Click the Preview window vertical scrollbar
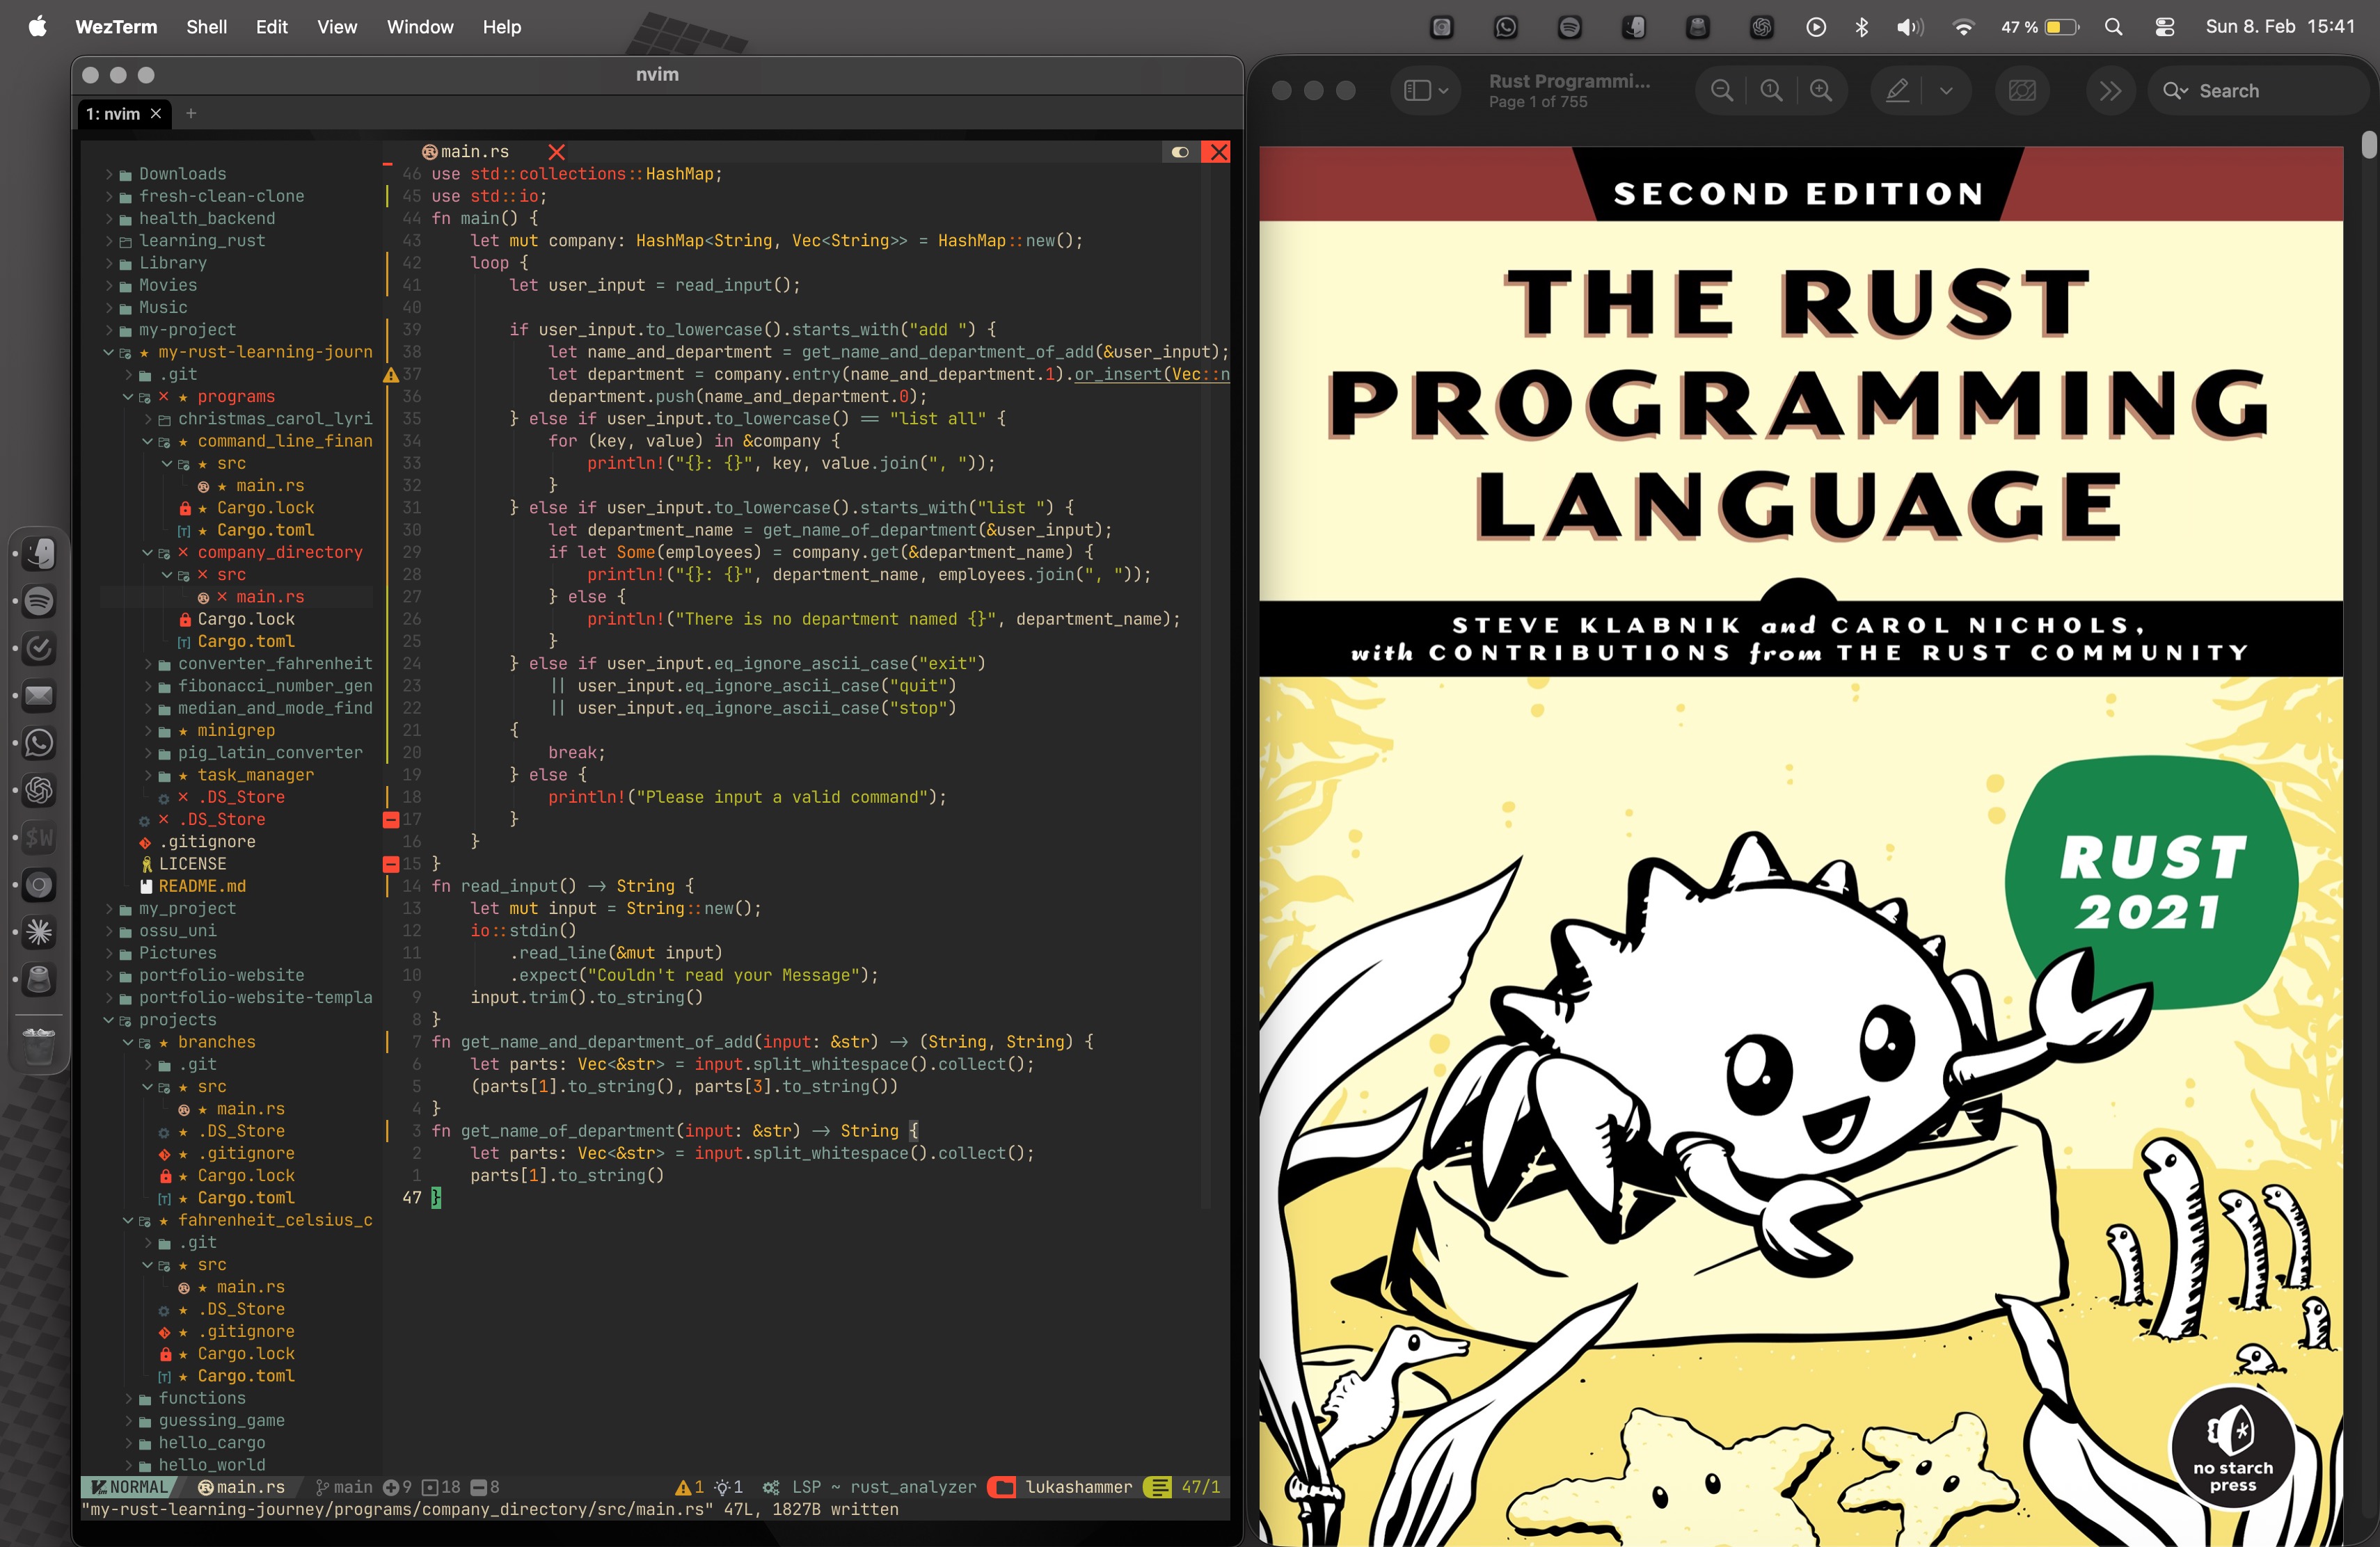 2368,145
